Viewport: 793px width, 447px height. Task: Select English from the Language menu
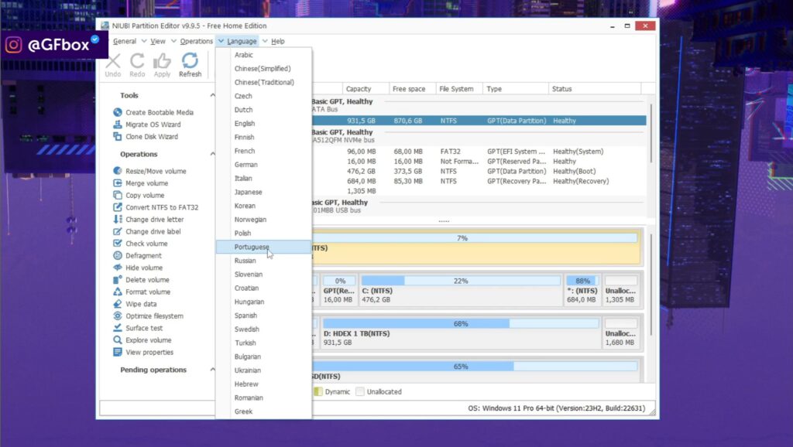point(263,124)
